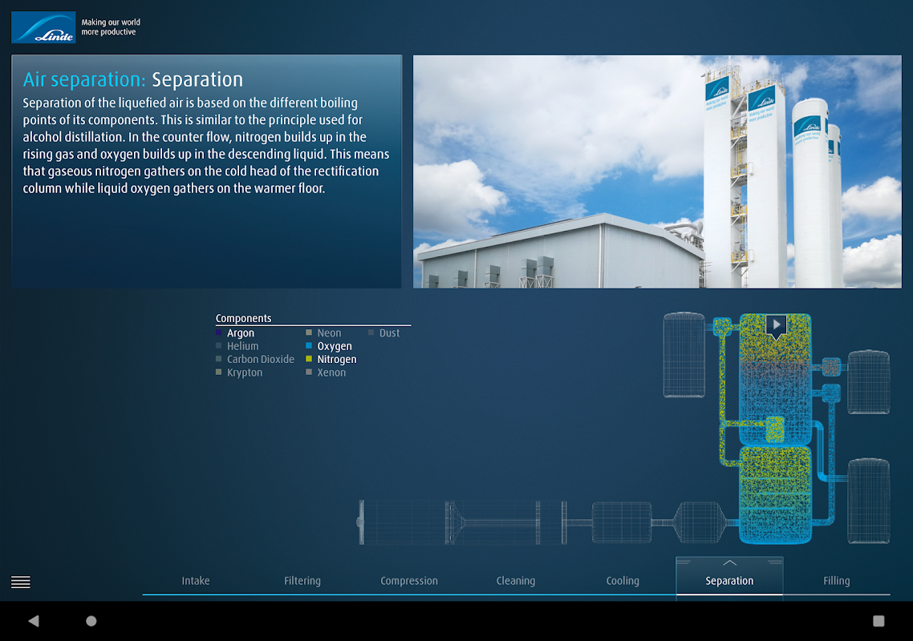Click the Neon swatch
Viewport: 913px width, 641px height.
309,333
